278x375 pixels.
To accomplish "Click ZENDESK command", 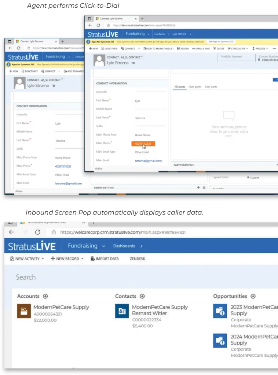I will point(138,259).
